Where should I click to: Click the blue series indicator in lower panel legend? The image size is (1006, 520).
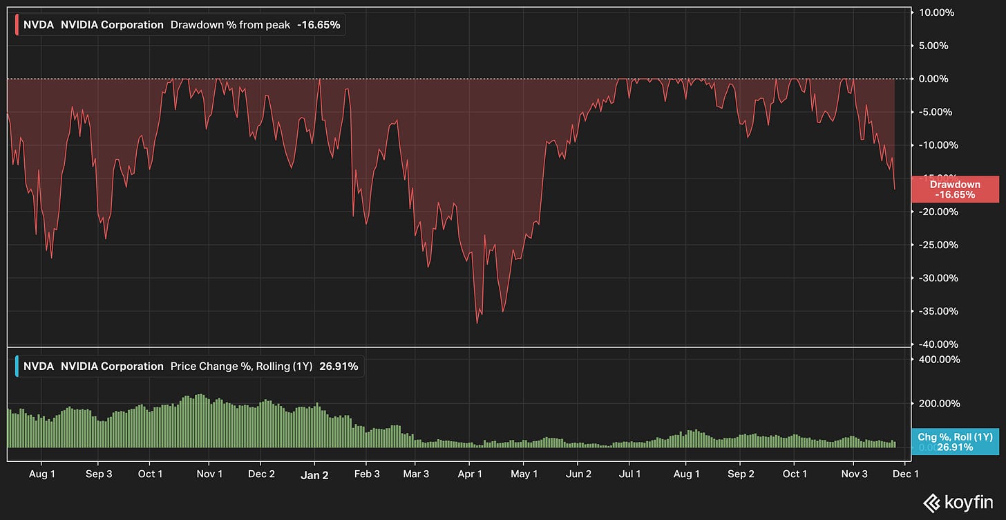click(x=17, y=366)
